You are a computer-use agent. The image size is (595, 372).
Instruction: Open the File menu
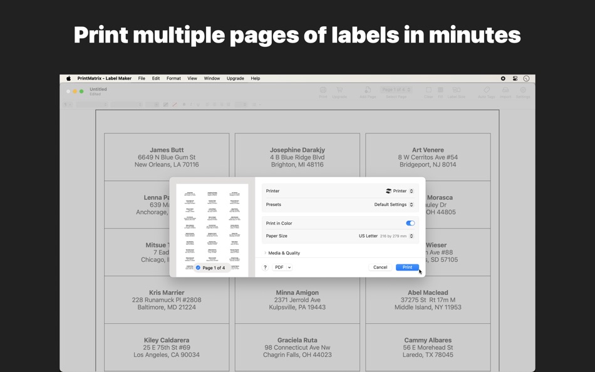coord(142,78)
